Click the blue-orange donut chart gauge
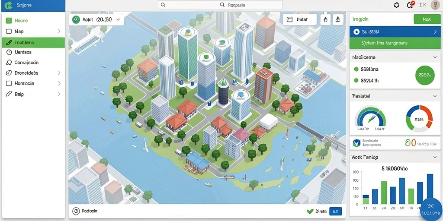Image resolution: width=443 pixels, height=221 pixels. [x=419, y=118]
